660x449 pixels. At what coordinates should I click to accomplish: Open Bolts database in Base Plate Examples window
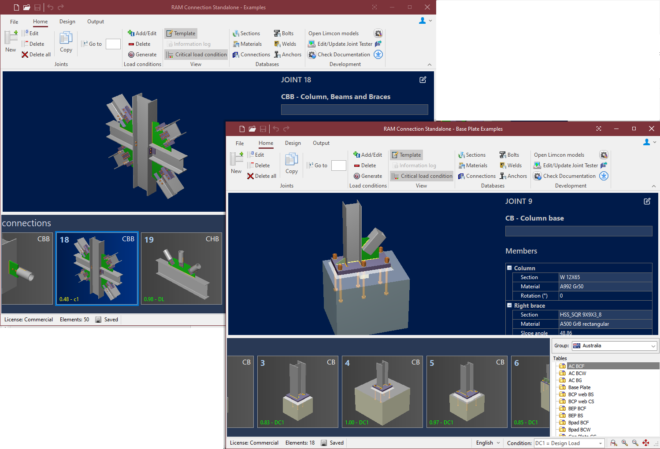tap(509, 155)
